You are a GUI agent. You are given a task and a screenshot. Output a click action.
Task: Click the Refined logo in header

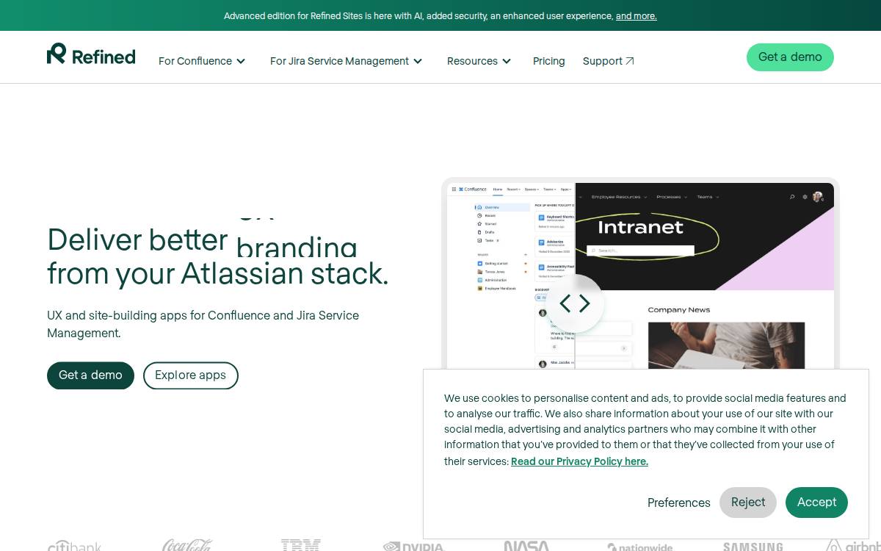pyautogui.click(x=91, y=54)
